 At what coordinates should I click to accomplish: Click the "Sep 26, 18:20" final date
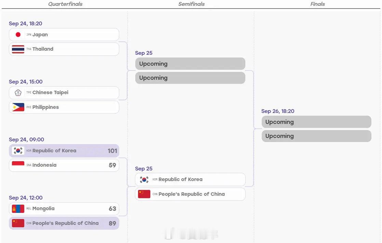click(x=278, y=111)
